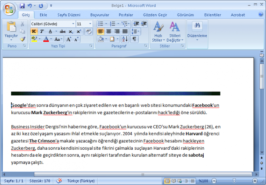The height and width of the screenshot is (185, 266).
Task: Apply text highlight color
Action: [x=34, y=39]
